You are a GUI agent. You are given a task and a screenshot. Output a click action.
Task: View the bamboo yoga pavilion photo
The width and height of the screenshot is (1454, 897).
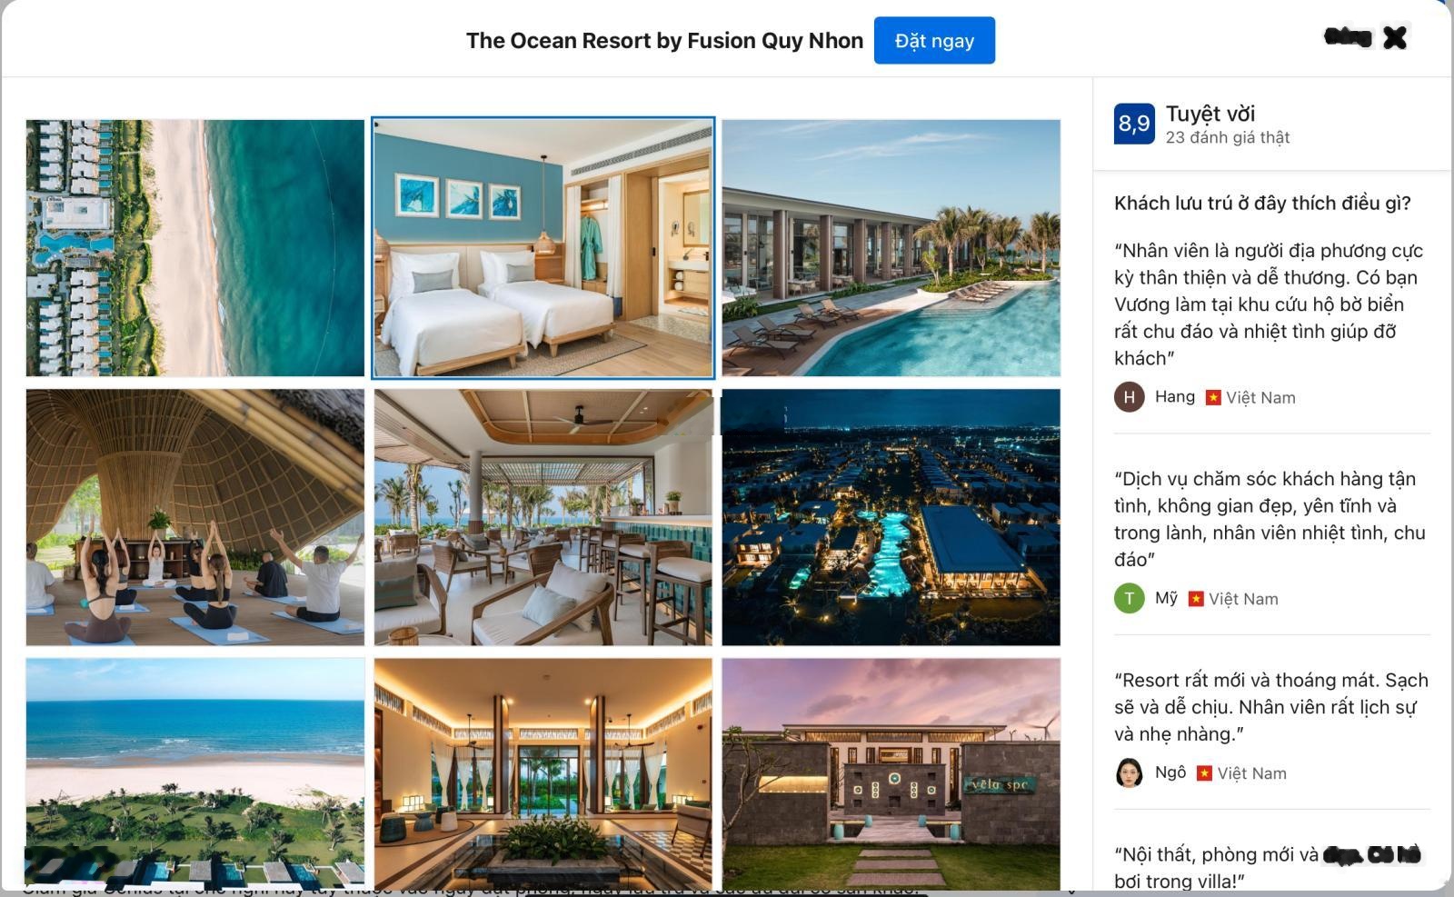195,517
